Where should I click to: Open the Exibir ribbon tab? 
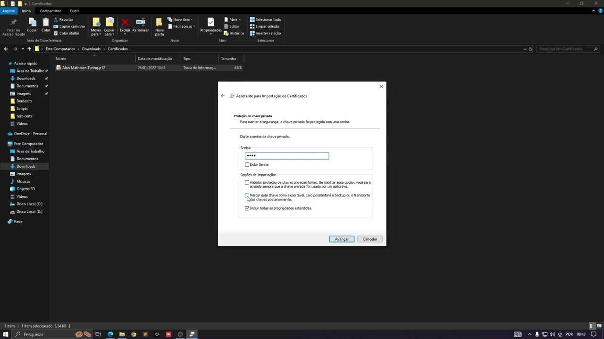[x=75, y=11]
